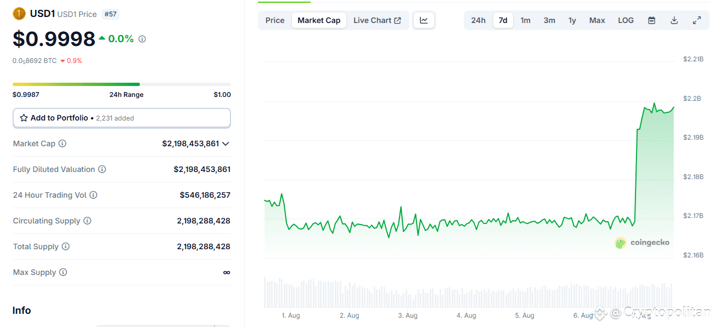Expand the Market Cap value chevron

[225, 144]
